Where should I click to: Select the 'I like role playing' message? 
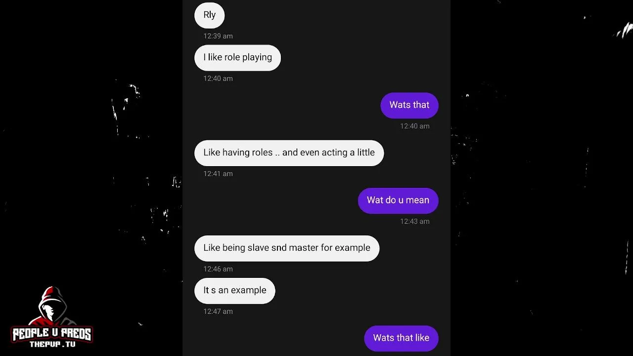pos(237,57)
